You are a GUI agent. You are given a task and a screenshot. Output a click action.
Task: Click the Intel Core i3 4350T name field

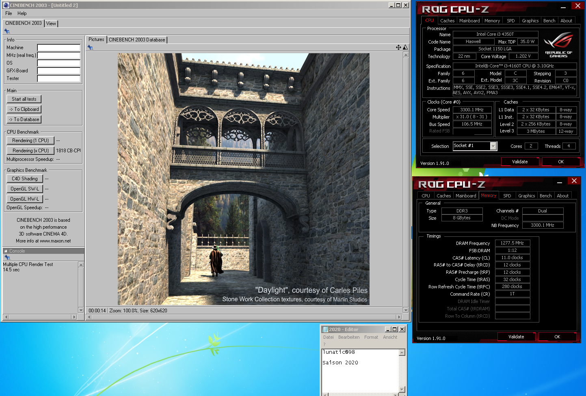[495, 34]
